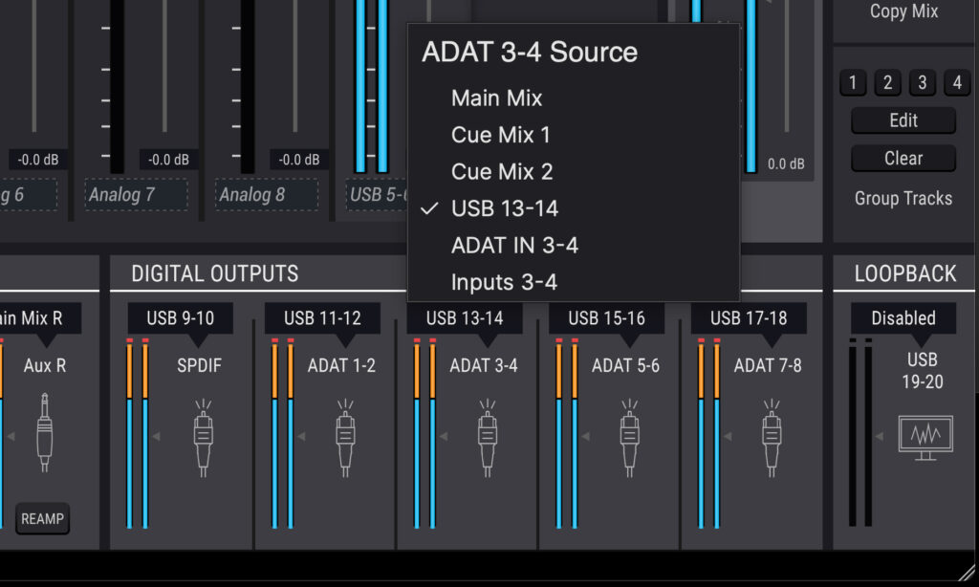The height and width of the screenshot is (587, 979).
Task: Open the Main Mix R source dropdown
Action: point(38,318)
